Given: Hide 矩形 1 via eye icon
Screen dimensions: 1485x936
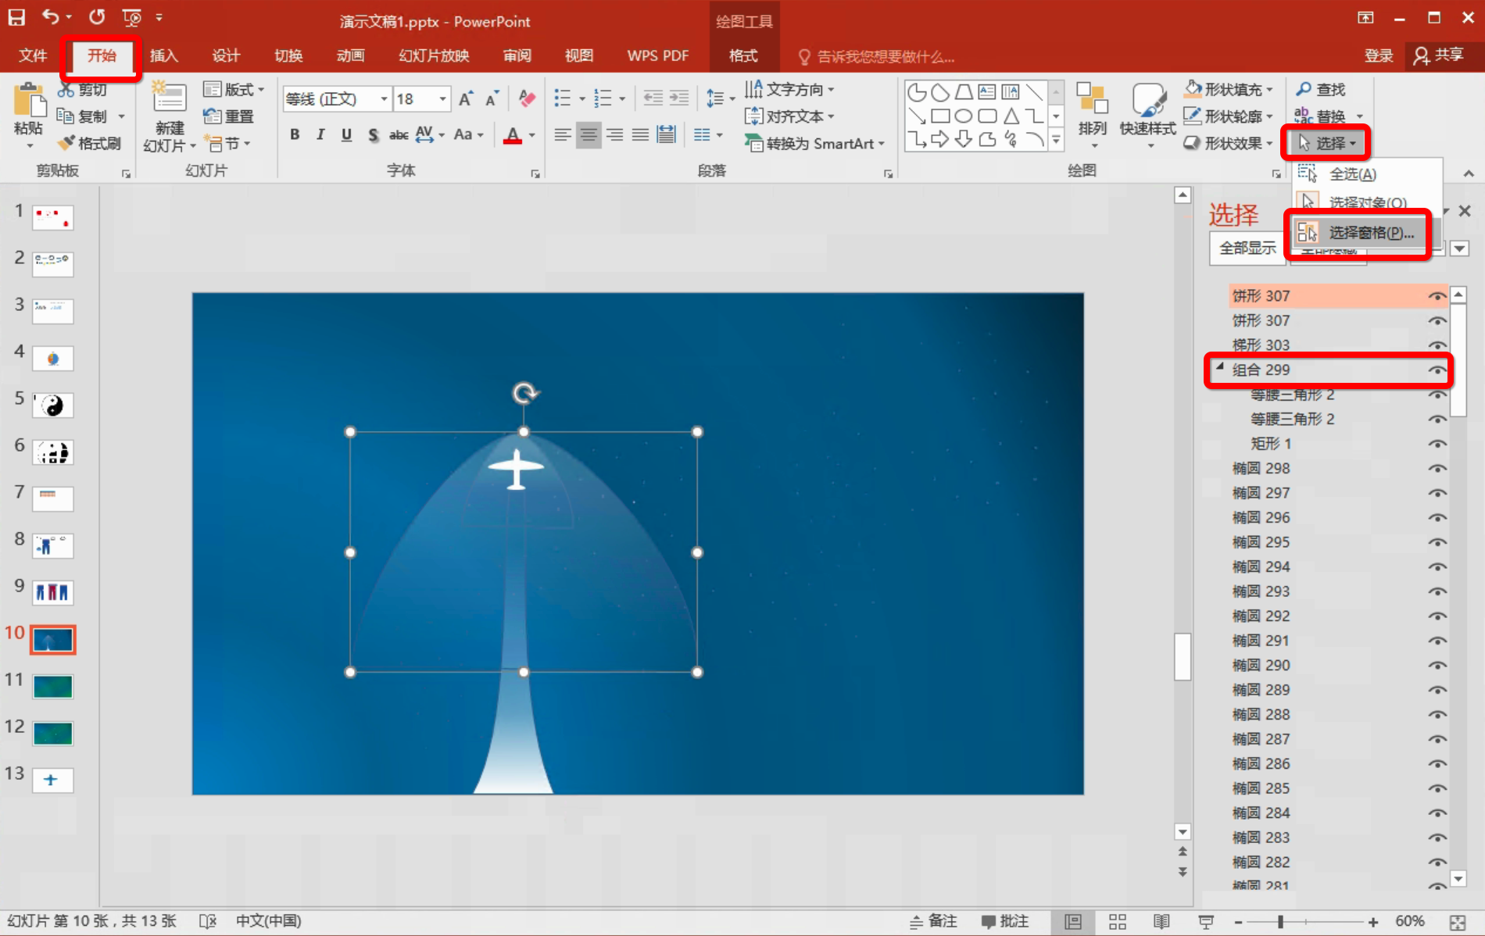Looking at the screenshot, I should tap(1437, 444).
